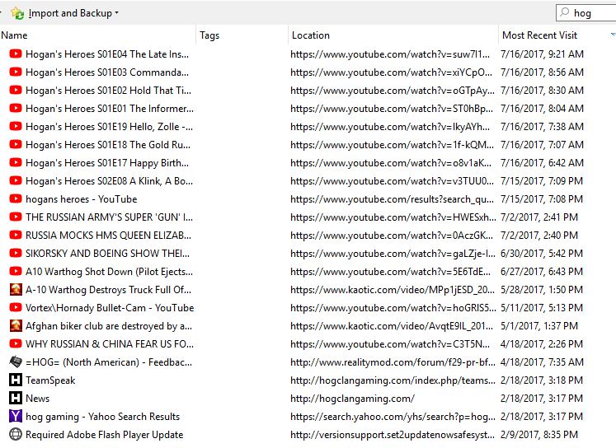Click the realitymod.com forum location cell
This screenshot has height=448, width=616.
click(x=393, y=362)
